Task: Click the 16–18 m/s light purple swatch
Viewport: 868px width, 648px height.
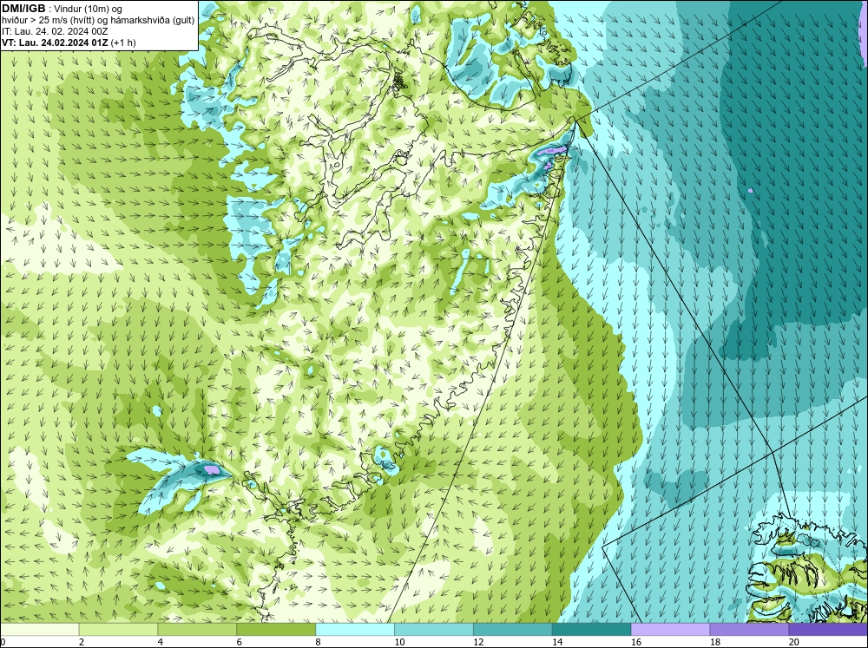Action: (x=670, y=630)
